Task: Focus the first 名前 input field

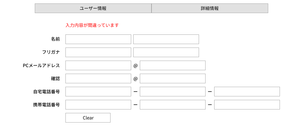Action: [98, 39]
